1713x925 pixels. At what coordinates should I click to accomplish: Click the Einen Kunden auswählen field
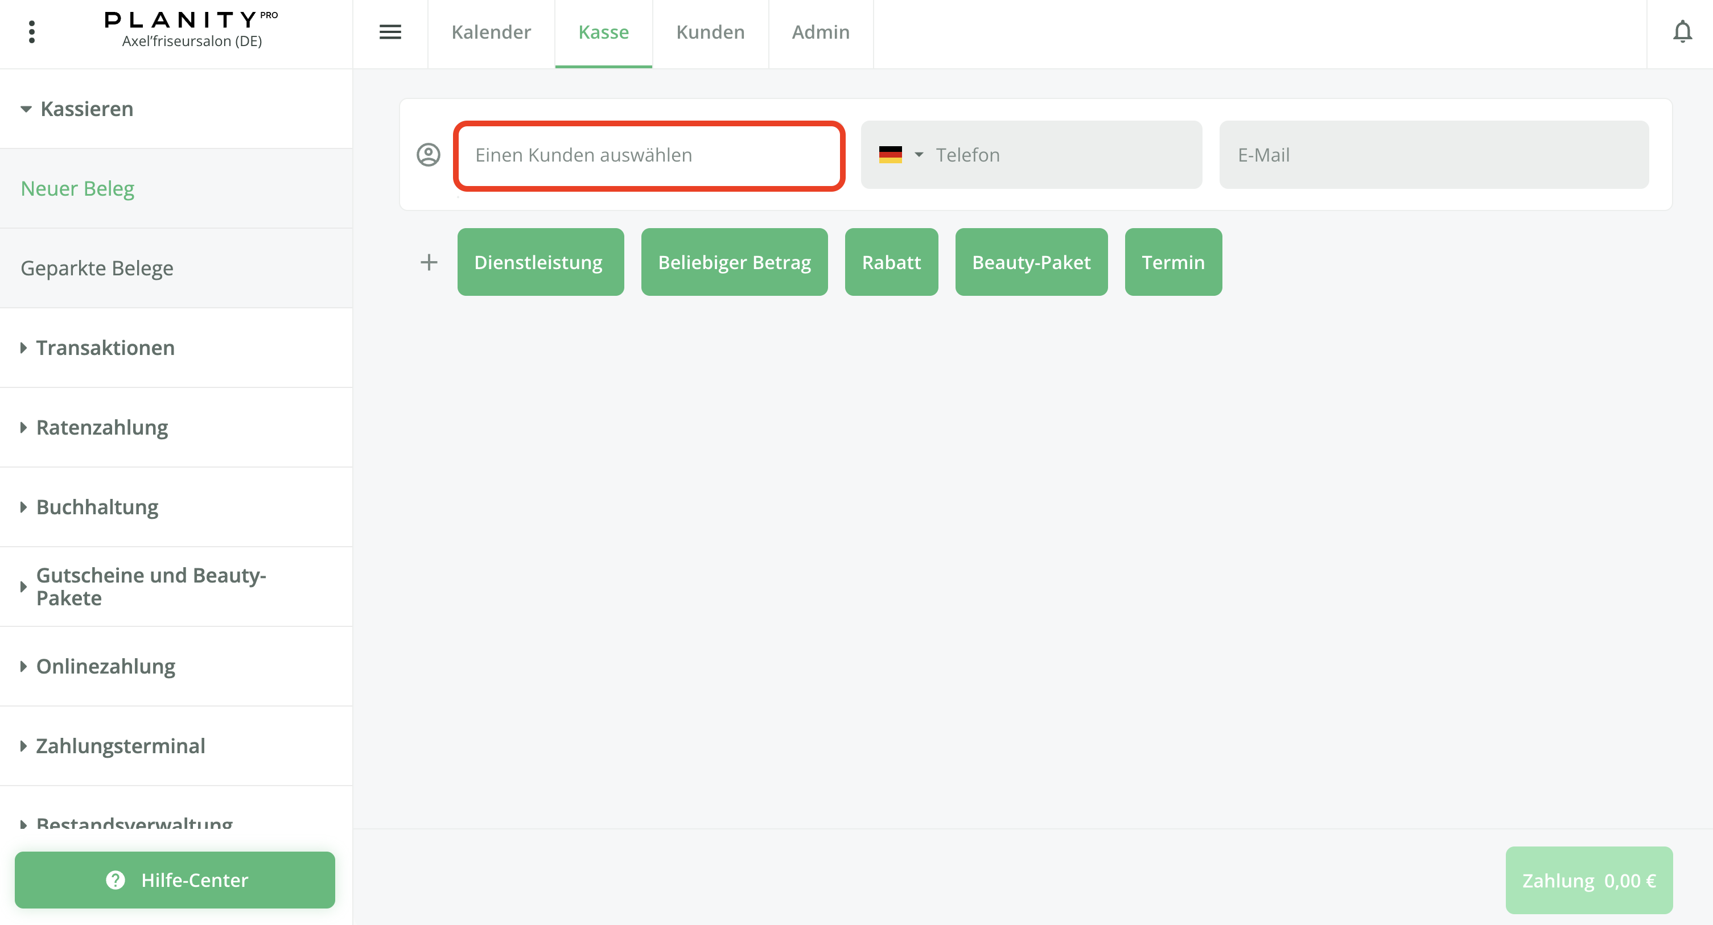(x=648, y=155)
